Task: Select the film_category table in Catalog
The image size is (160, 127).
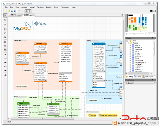Action: 140,63
